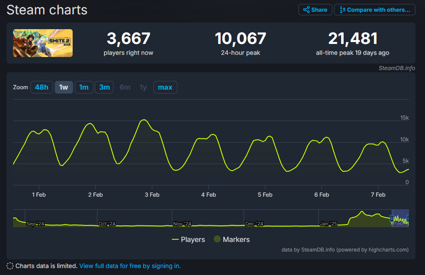
Task: Open the SMITE 2 game thumbnail
Action: (x=43, y=43)
